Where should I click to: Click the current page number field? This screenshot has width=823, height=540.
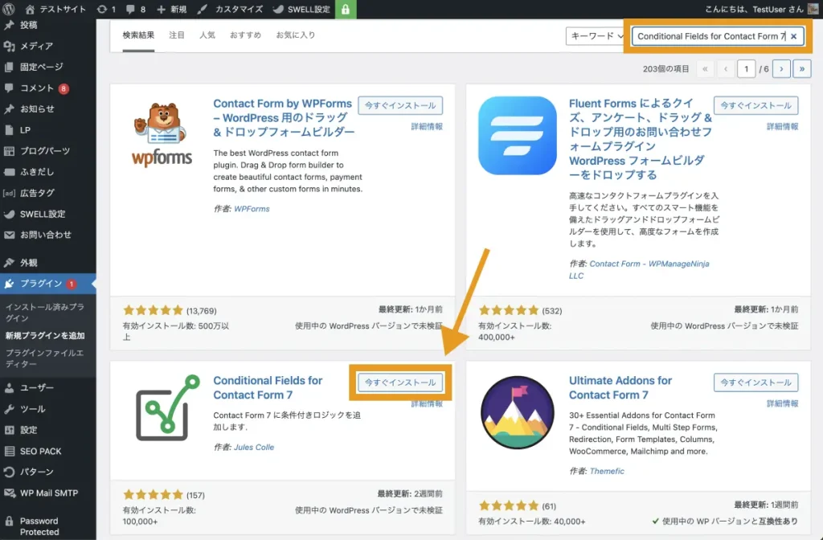(747, 69)
